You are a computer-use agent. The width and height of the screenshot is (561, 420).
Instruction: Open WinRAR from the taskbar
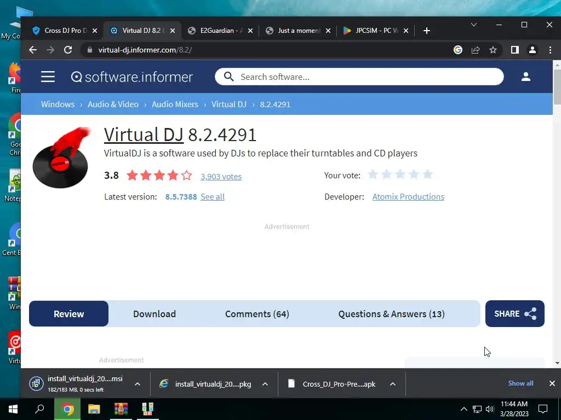[121, 409]
